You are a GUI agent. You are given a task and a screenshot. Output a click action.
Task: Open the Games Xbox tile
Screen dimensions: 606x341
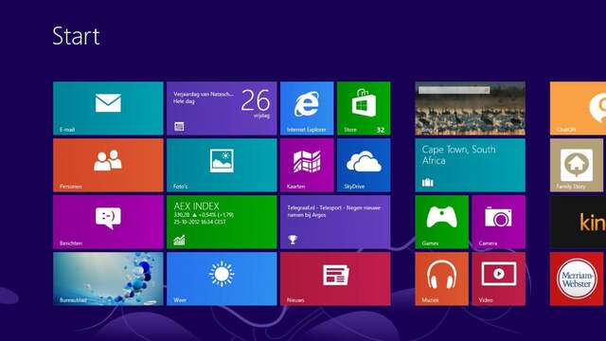click(x=442, y=222)
